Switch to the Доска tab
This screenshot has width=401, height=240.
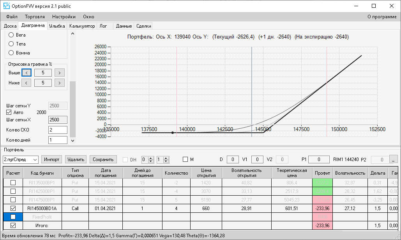pos(10,26)
